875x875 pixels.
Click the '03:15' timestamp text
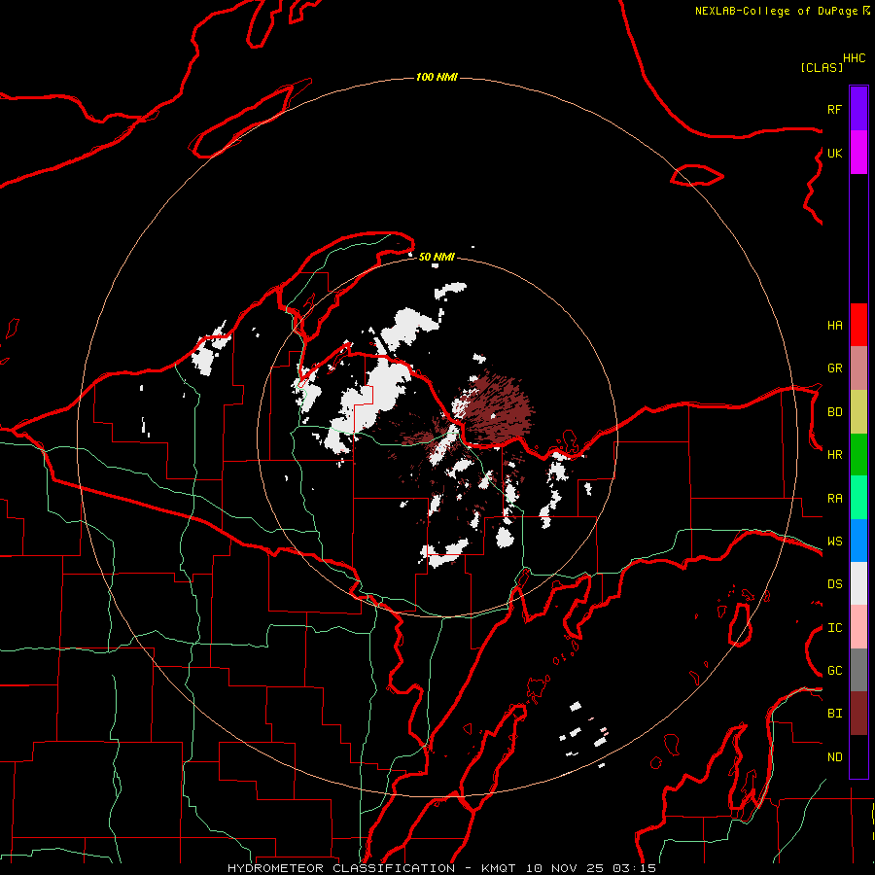click(634, 868)
